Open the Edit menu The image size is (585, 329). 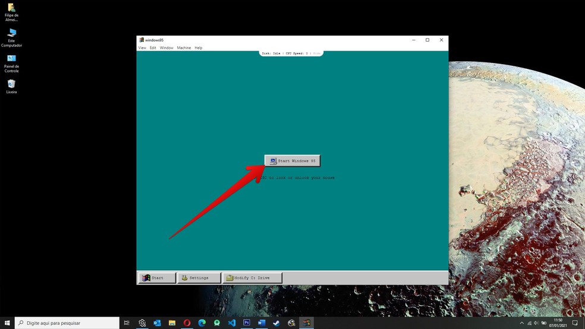coord(153,48)
